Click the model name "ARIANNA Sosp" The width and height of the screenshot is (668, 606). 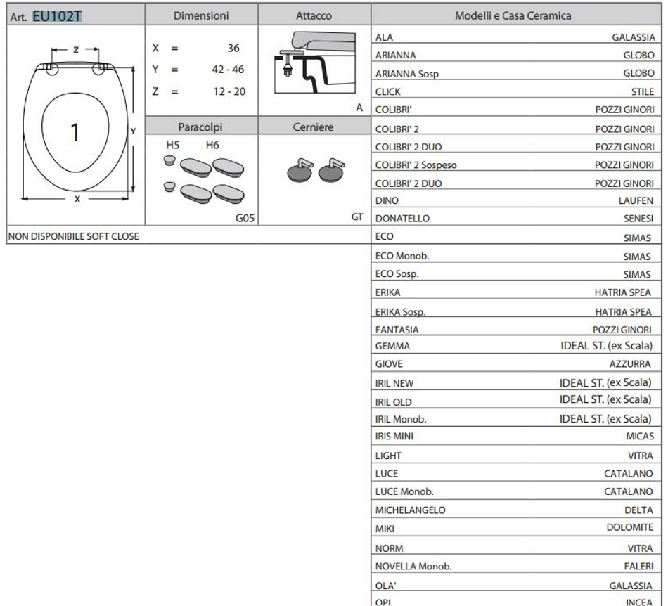(x=407, y=74)
